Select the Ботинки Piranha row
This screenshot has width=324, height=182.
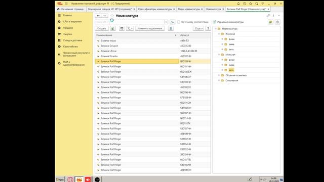pos(153,56)
